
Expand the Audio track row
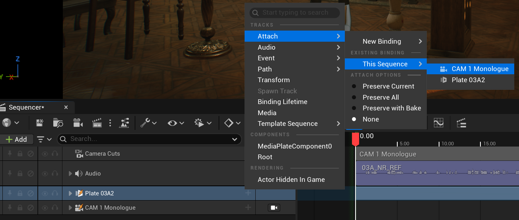coord(70,174)
